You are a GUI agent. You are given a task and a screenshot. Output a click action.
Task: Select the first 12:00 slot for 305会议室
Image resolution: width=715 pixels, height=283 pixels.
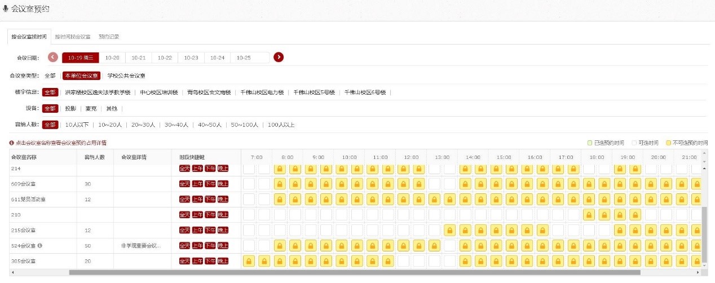point(403,261)
